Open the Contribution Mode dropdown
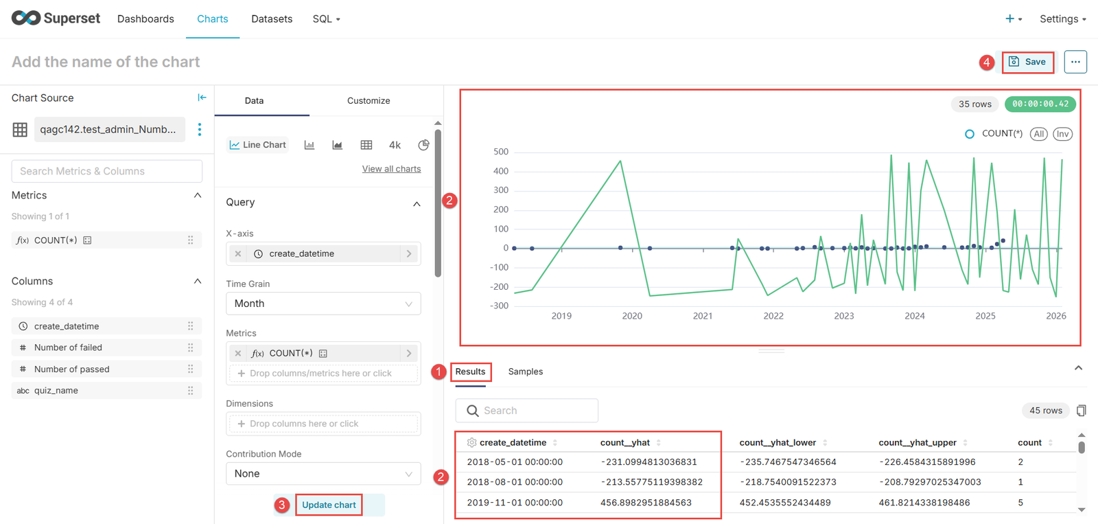 (x=323, y=474)
